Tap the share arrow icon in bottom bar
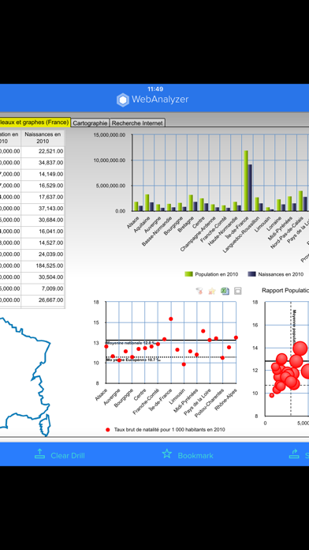This screenshot has width=309, height=550. 294,454
